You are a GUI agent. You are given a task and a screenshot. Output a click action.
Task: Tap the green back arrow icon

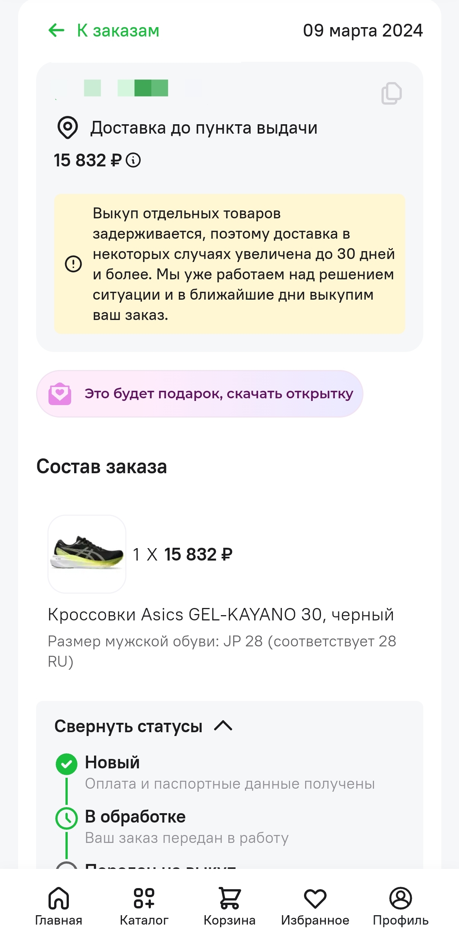pos(57,30)
